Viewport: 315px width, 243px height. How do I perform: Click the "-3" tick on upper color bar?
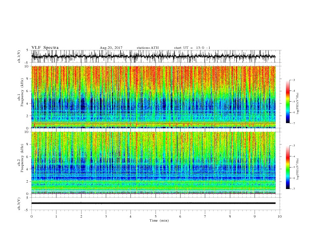294,80
